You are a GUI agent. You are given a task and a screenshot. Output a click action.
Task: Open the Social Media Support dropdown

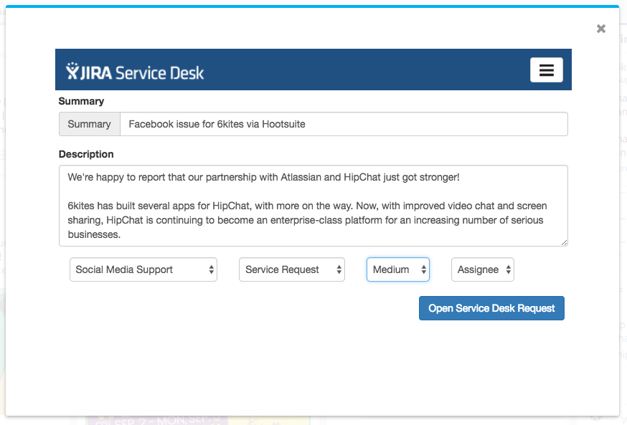click(x=143, y=269)
